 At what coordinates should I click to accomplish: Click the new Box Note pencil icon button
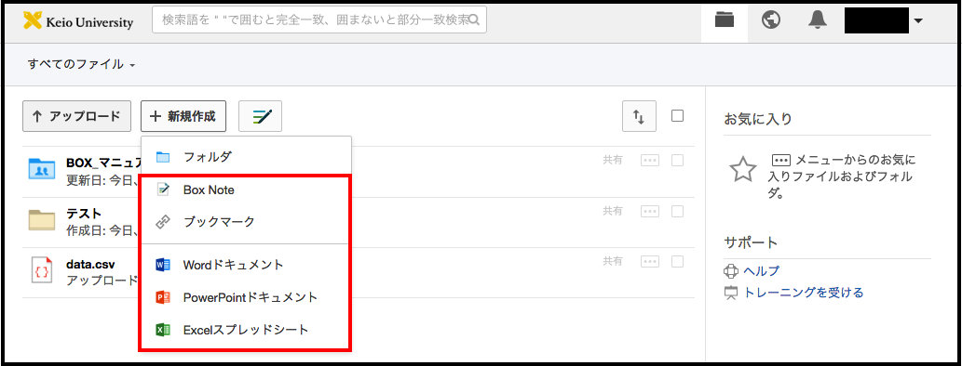(260, 116)
